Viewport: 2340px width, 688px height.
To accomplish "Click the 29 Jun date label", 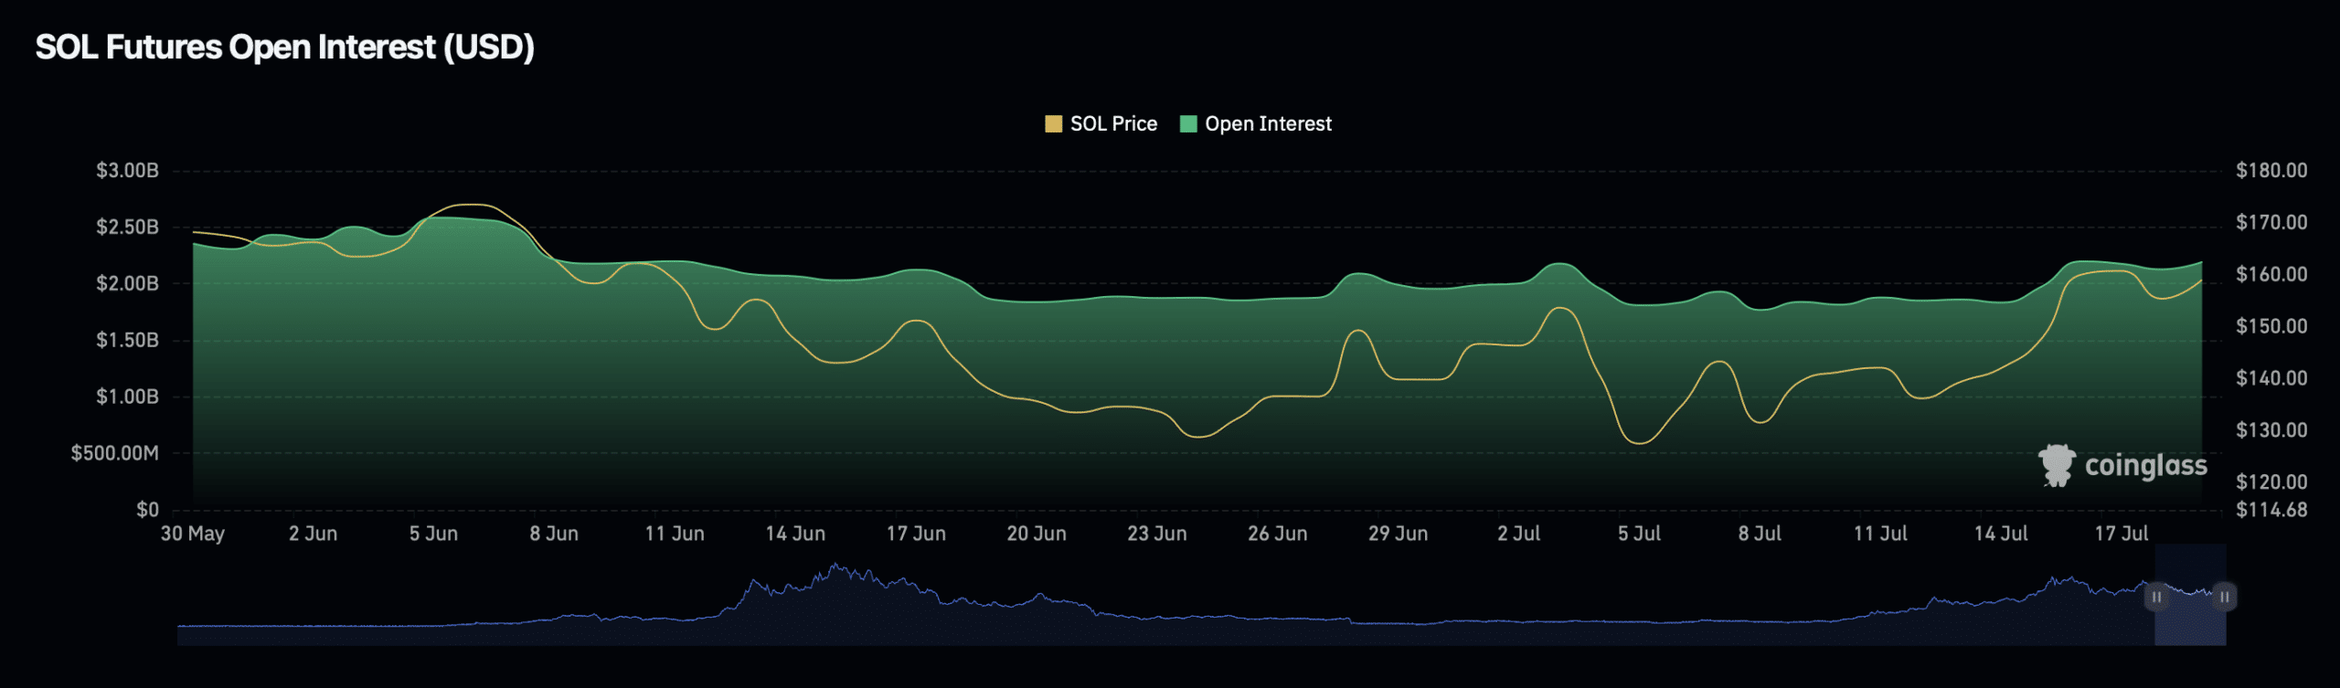I will (1399, 534).
